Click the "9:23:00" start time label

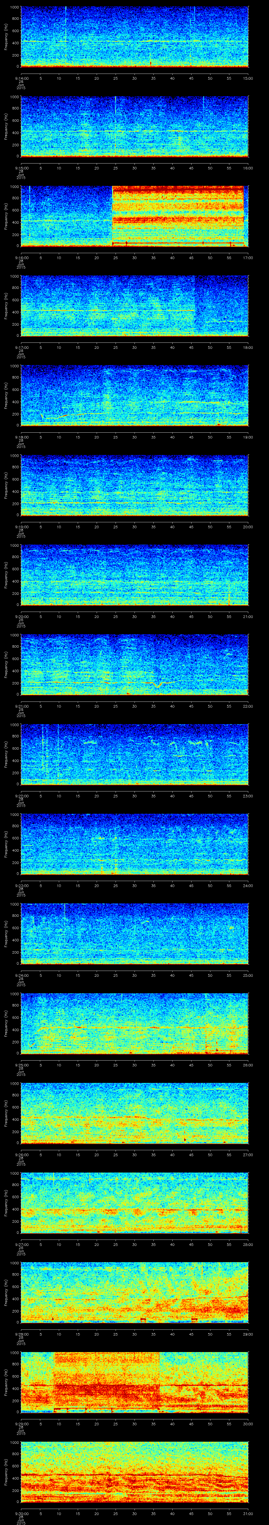pos(21,886)
